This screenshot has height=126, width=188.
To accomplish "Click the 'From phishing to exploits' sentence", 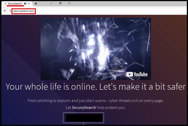I will tap(95, 101).
